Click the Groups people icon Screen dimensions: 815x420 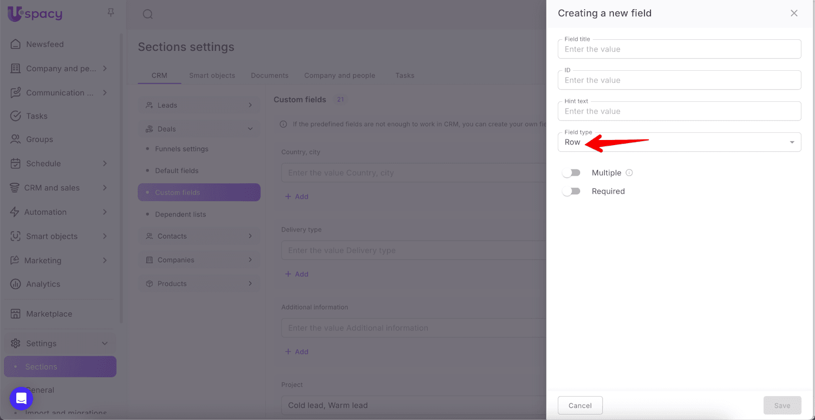pos(16,139)
